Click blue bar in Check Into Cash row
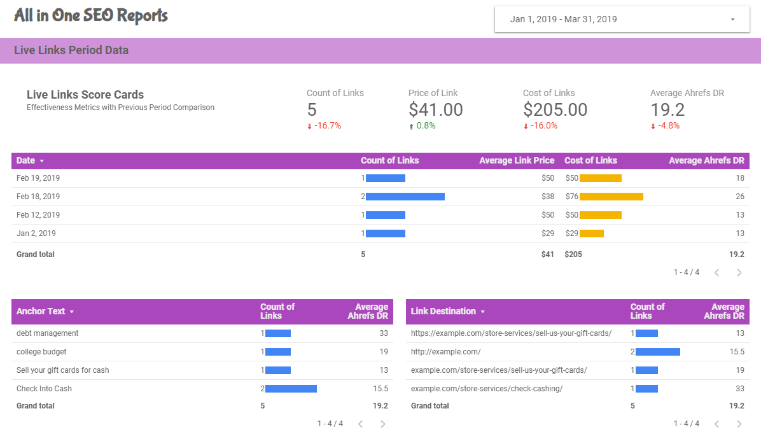Image resolution: width=761 pixels, height=446 pixels. (291, 389)
